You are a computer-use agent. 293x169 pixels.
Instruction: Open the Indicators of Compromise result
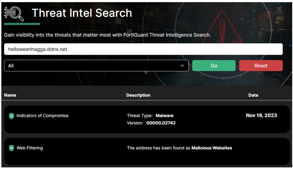click(42, 116)
